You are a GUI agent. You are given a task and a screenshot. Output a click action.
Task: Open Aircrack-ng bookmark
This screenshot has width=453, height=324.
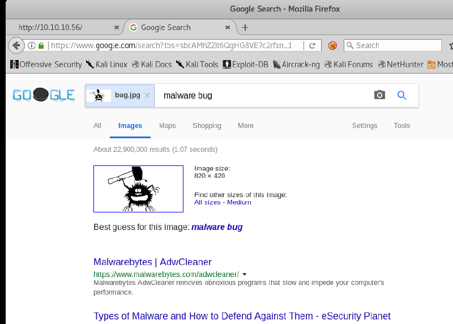click(x=296, y=64)
